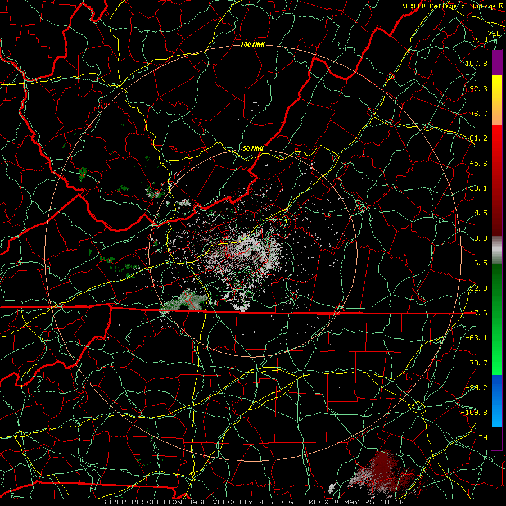This screenshot has height=506, width=506.
Task: Select the 14.5 scale value
Action: tap(478, 213)
